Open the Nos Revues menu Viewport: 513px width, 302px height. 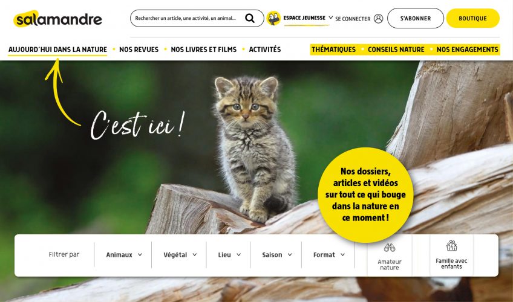coord(139,50)
